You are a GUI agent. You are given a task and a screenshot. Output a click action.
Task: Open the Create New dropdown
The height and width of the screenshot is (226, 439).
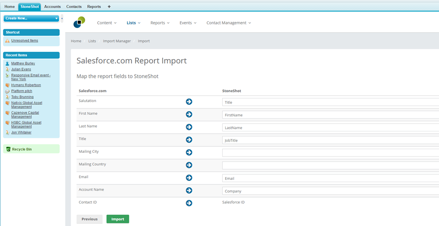31,19
